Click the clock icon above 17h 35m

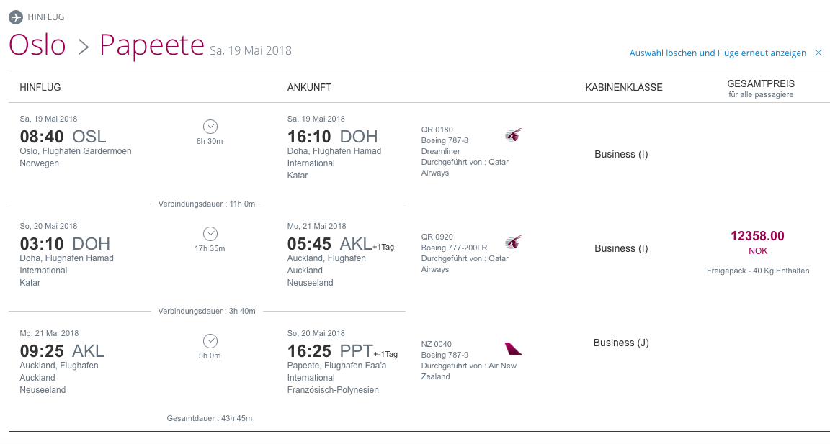pyautogui.click(x=210, y=234)
